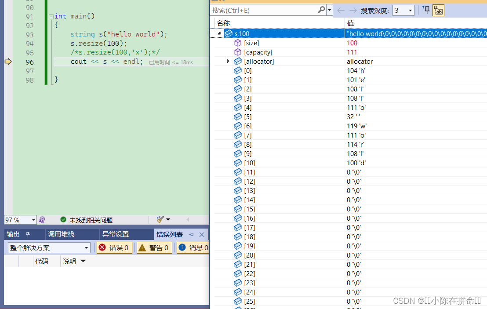Click the 代码 column header
The image size is (487, 309).
(x=42, y=261)
